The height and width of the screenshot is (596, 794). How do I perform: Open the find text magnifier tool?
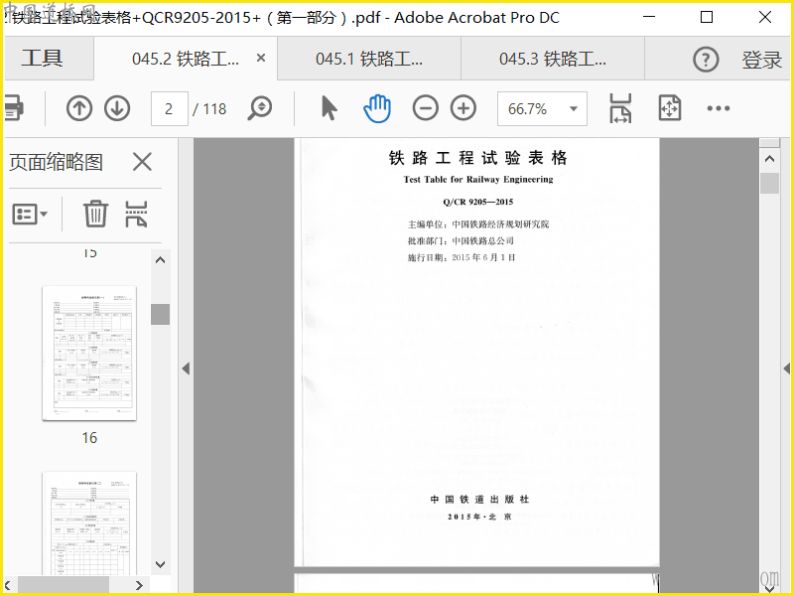click(x=260, y=108)
